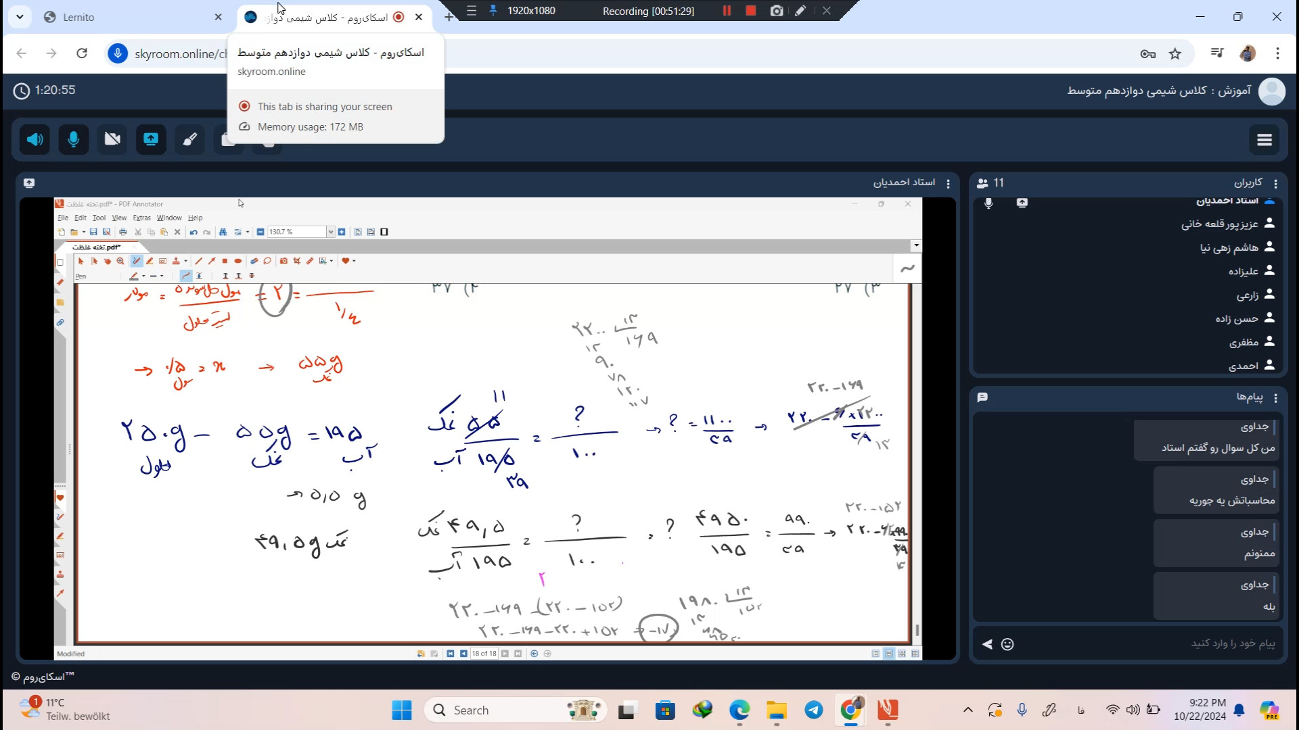This screenshot has height=730, width=1299.
Task: Click the emoji smiley icon
Action: click(x=1007, y=644)
